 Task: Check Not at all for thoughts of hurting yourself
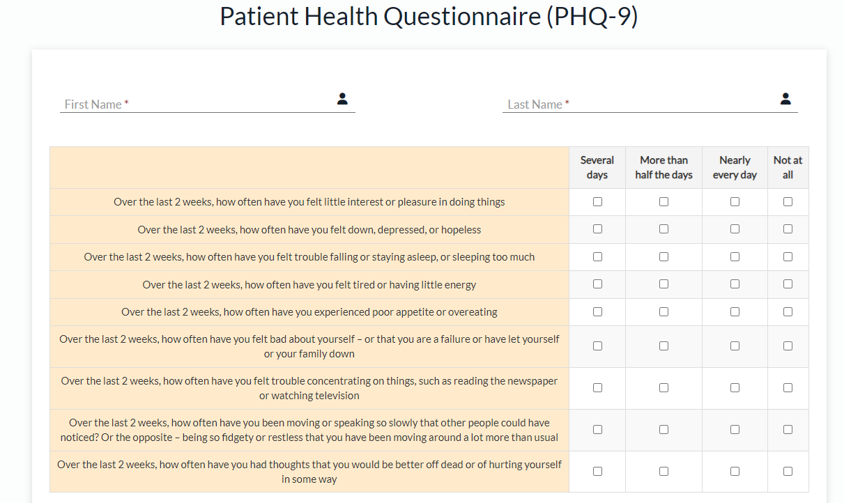point(788,472)
